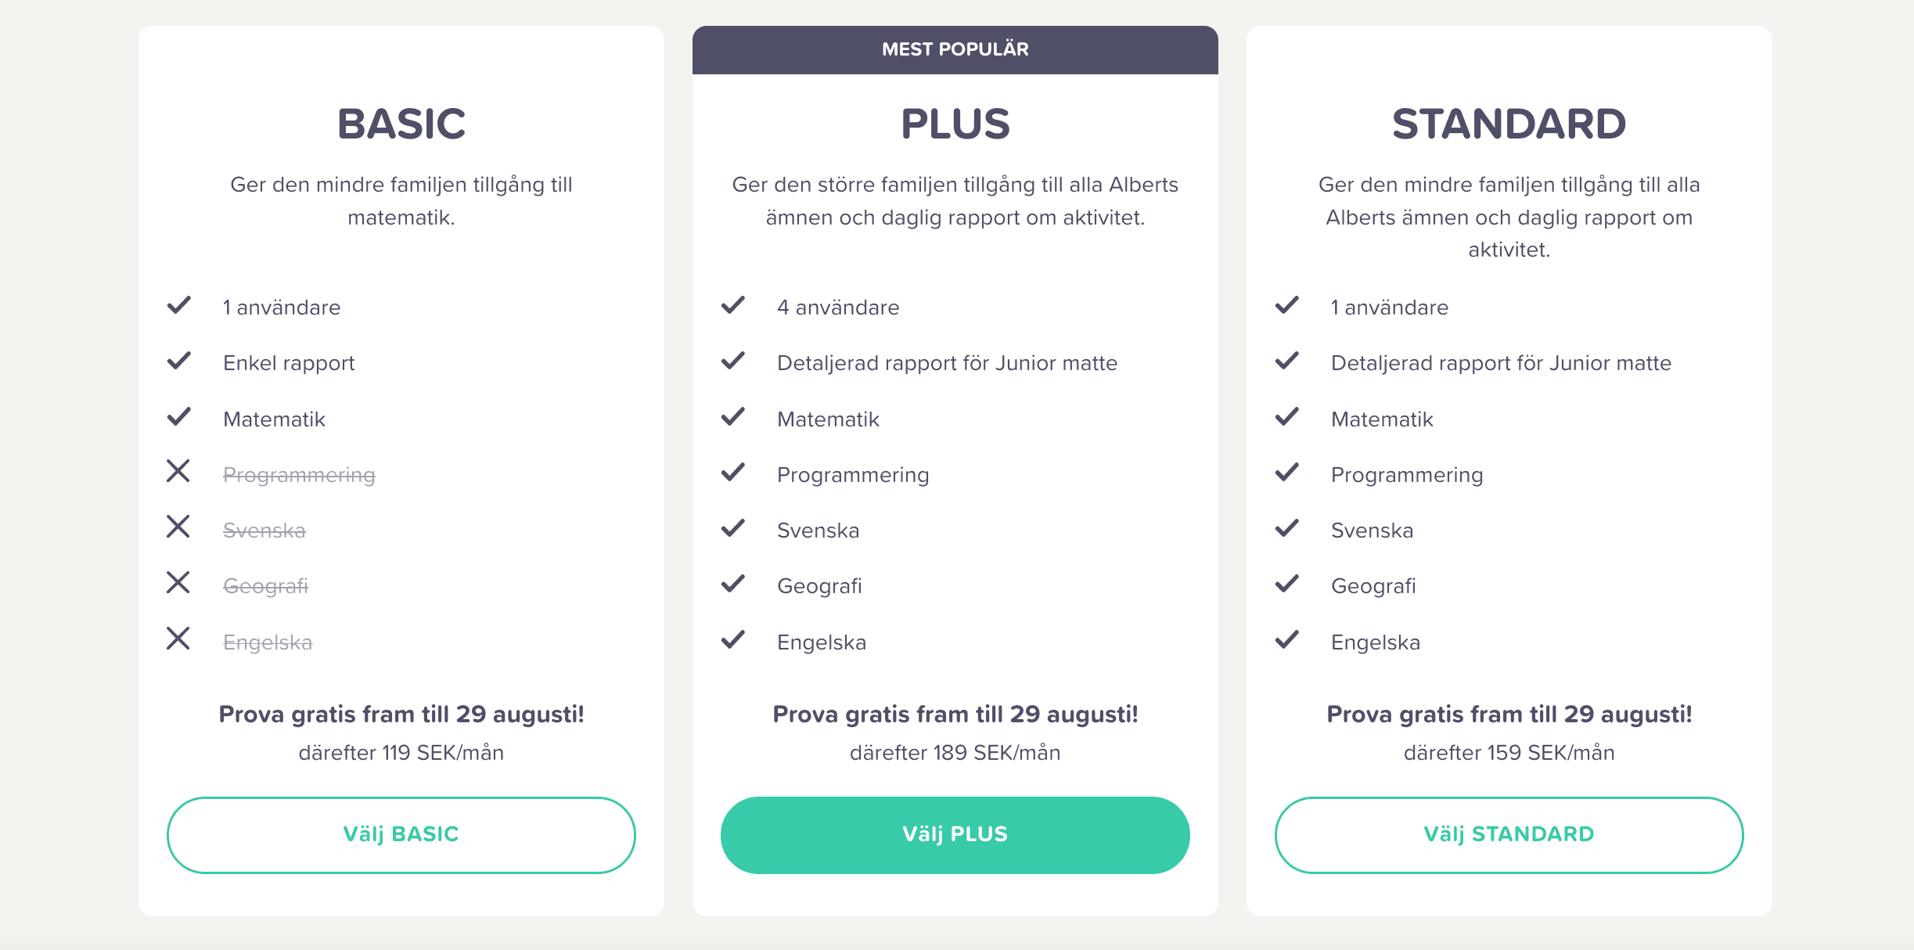Click the X icon beside Geografi in BASIC

[178, 582]
